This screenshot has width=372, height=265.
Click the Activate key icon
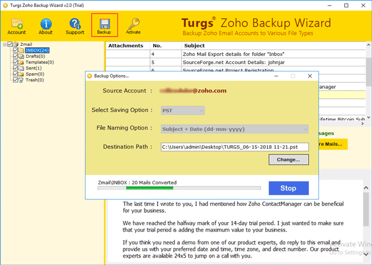pos(133,26)
